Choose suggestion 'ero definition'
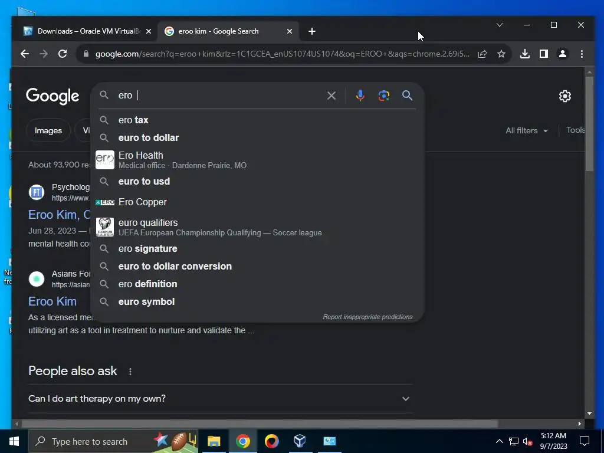The height and width of the screenshot is (453, 604). click(257, 284)
